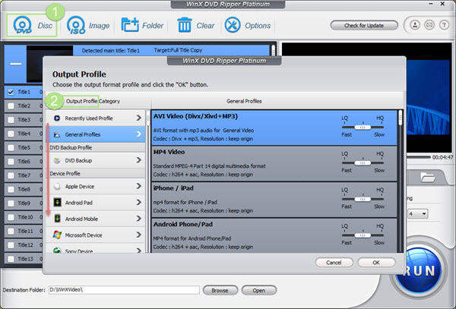Viewport: 456px width, 309px height.
Task: Click the Apple Device icon
Action: tap(57, 186)
